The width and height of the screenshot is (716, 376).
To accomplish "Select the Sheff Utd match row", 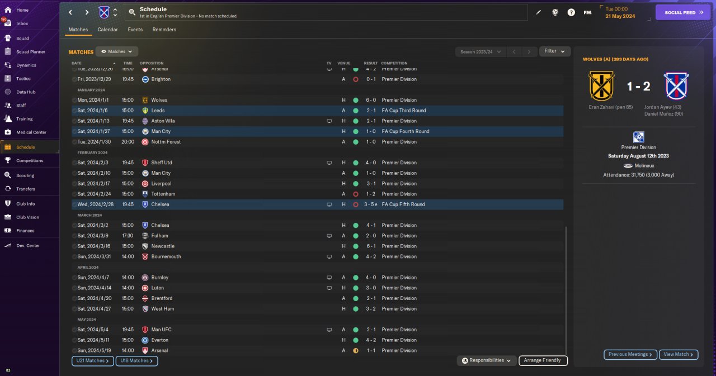I will pyautogui.click(x=317, y=163).
